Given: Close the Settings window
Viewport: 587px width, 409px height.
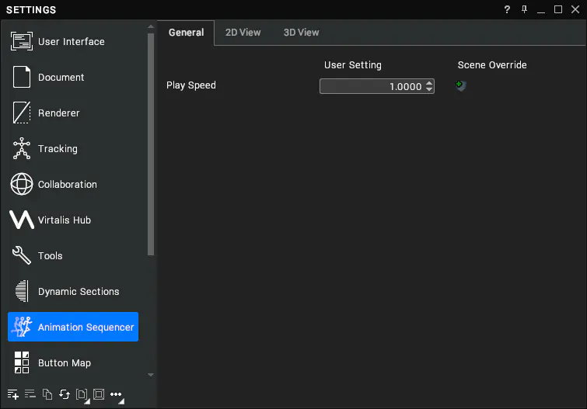Looking at the screenshot, I should (575, 9).
